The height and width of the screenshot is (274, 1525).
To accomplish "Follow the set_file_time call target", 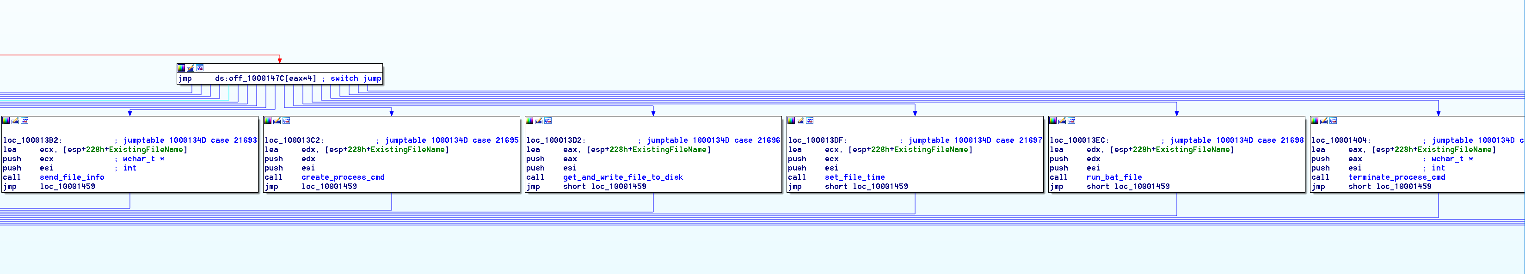I will [x=855, y=177].
